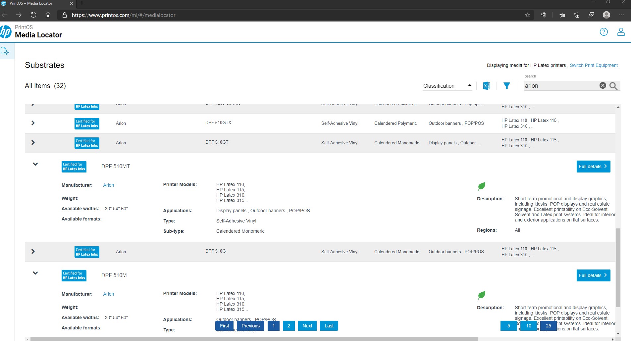The image size is (631, 341).
Task: Jump to results page 2
Action: pyautogui.click(x=289, y=326)
